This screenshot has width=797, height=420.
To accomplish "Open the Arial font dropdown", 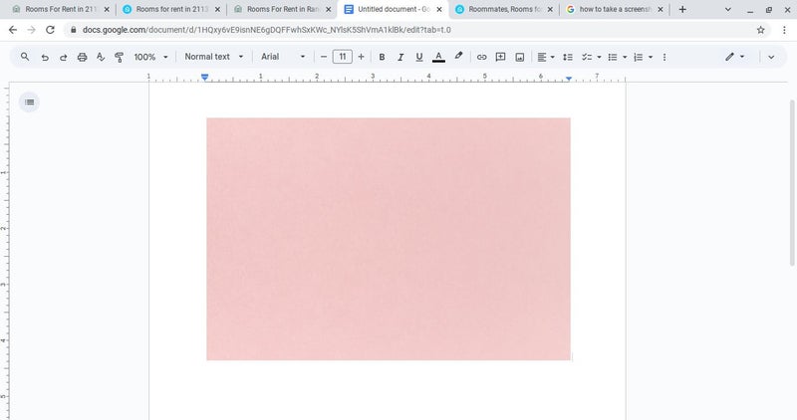I will tap(283, 57).
